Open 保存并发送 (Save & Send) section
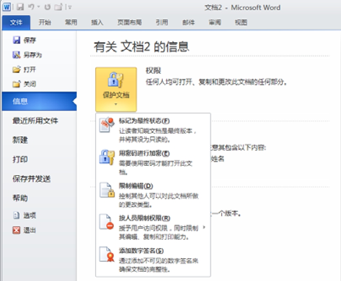This screenshot has width=341, height=281. 32,178
